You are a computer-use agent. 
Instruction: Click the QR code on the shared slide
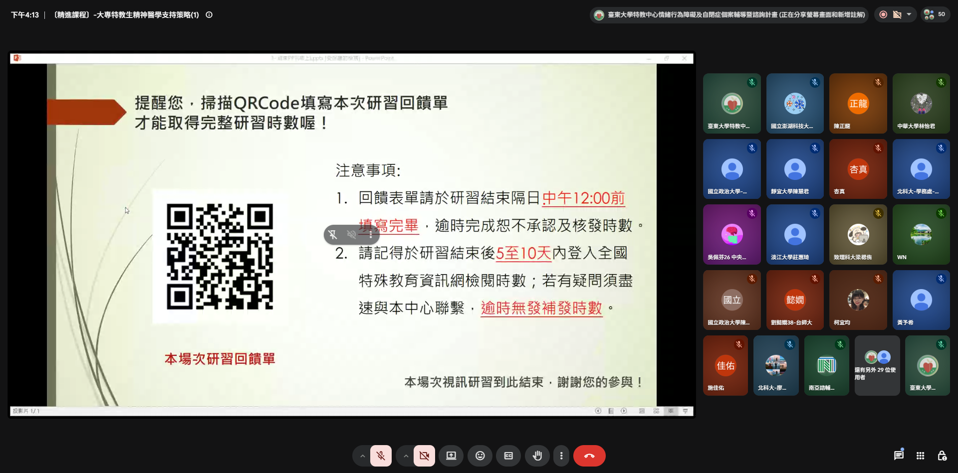[x=220, y=257]
